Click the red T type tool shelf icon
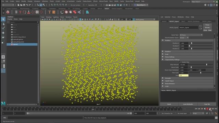Screen dimensions: 219x123 20,12
